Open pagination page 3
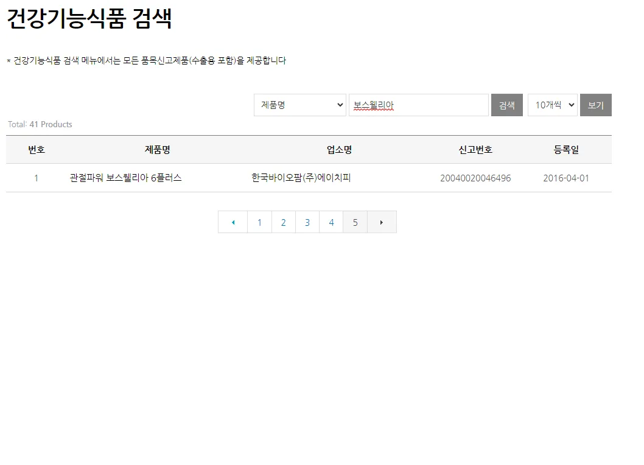 [307, 222]
